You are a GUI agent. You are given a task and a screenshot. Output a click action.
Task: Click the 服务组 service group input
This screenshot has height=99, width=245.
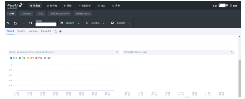click(46, 24)
